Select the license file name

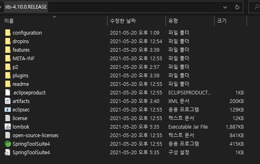20,118
